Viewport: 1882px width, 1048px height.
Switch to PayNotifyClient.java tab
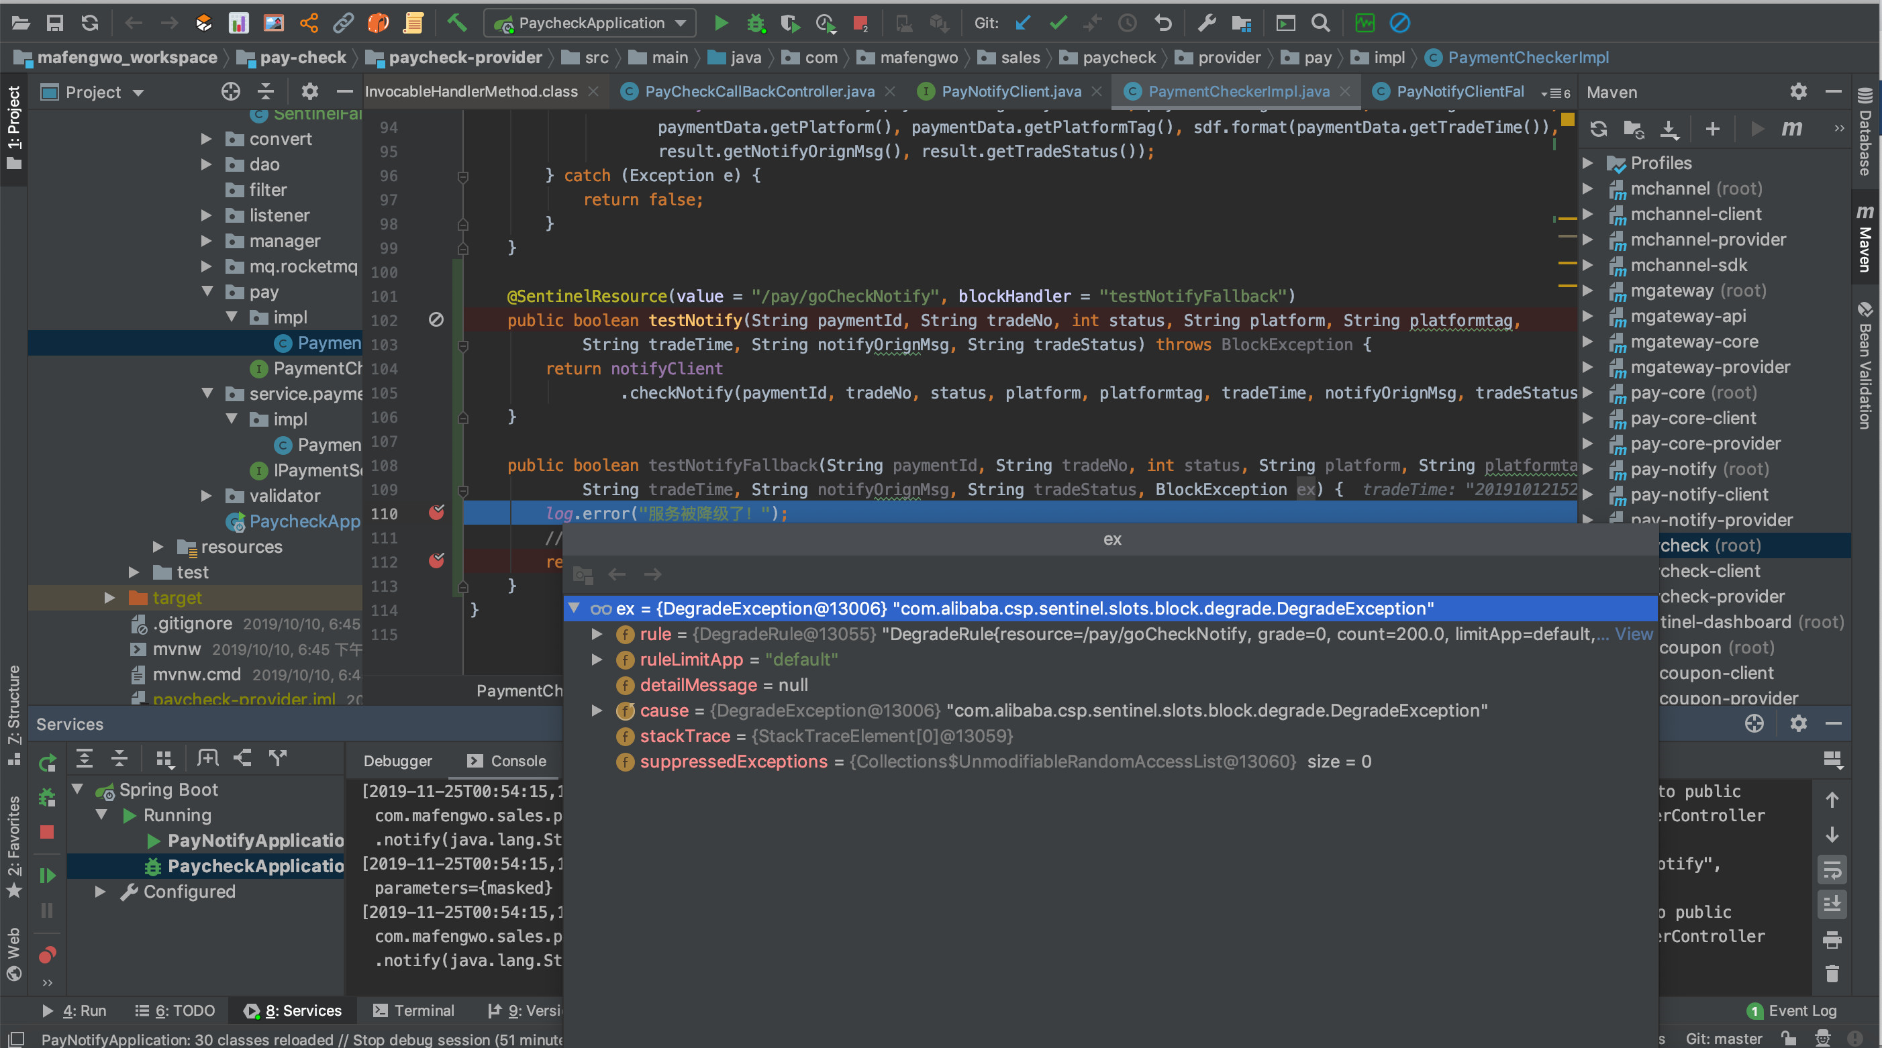(x=1011, y=91)
